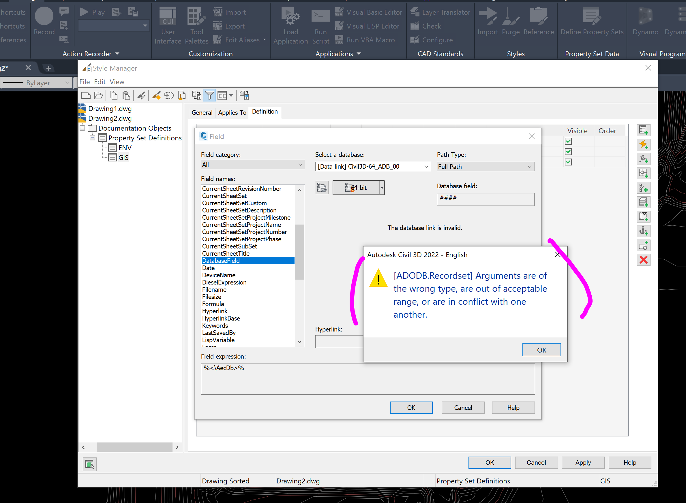Select the ENV property set definition
The height and width of the screenshot is (503, 686).
(125, 148)
